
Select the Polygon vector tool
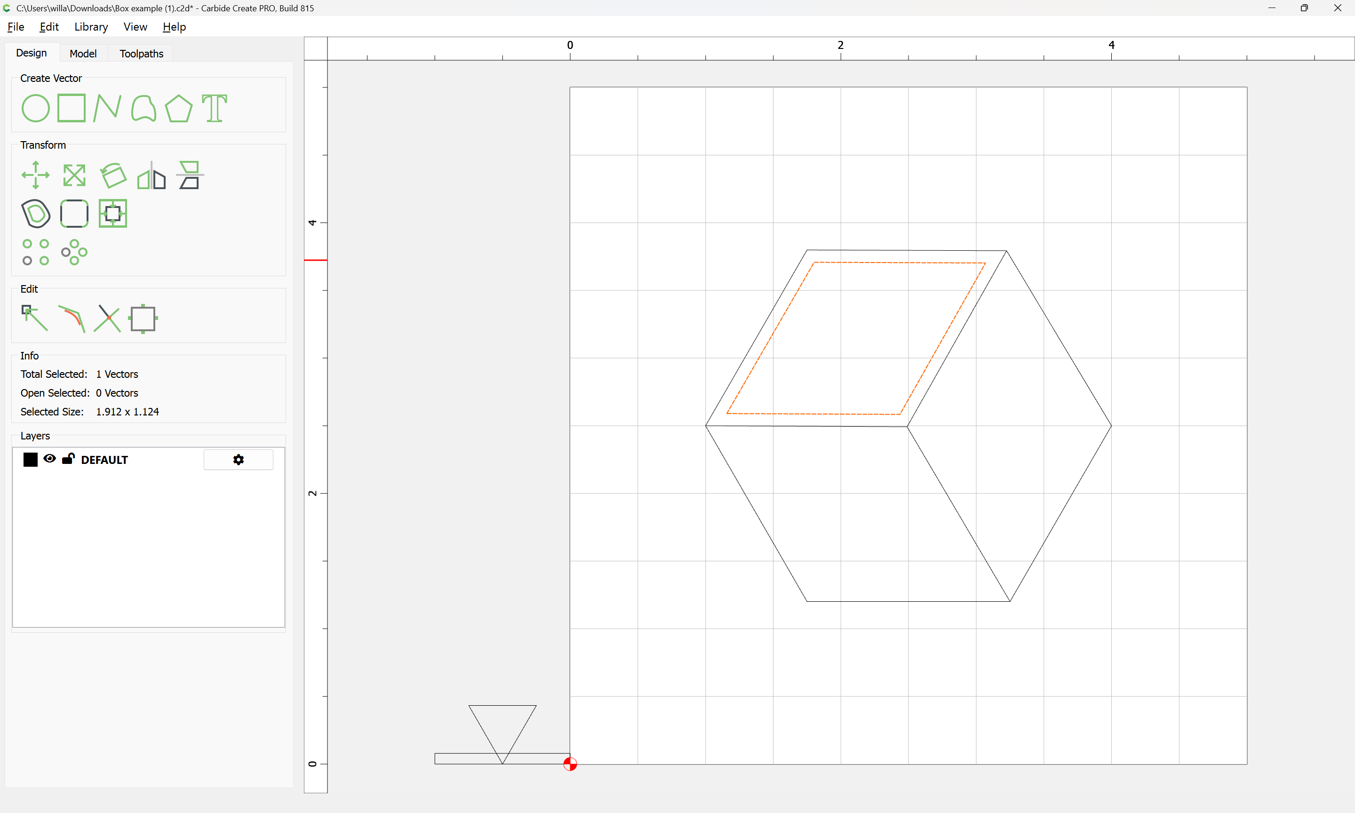(178, 108)
